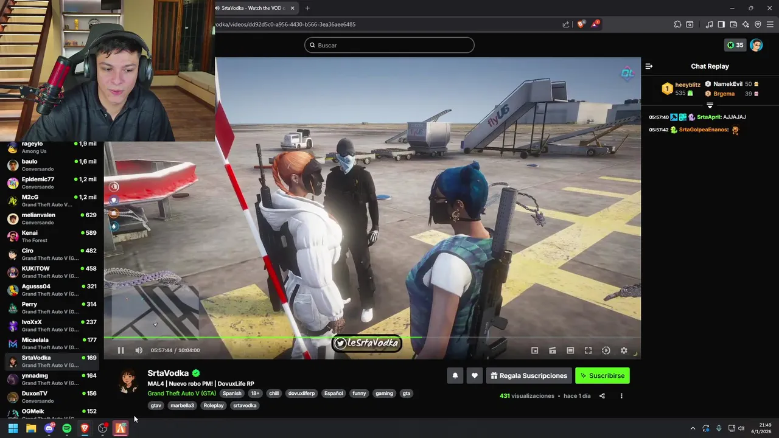The width and height of the screenshot is (779, 438).
Task: Show hidden system tray icons
Action: [693, 428]
